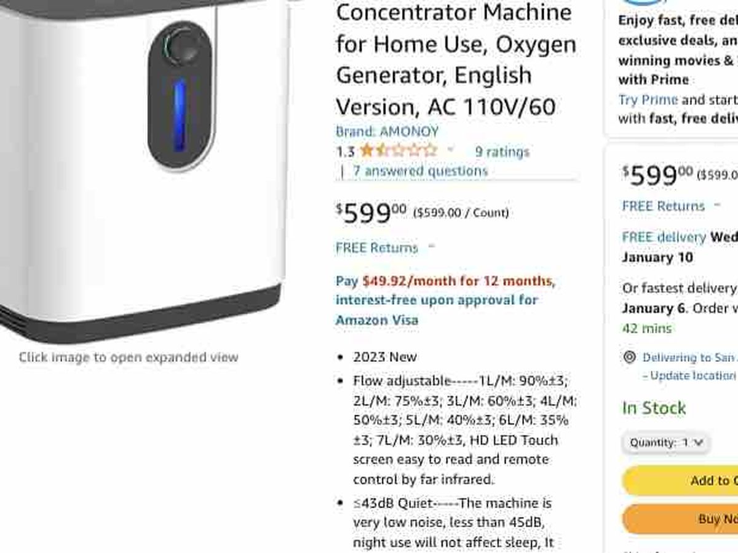Expand FREE Returns arrow below main price
This screenshot has height=553, width=738.
[x=431, y=247]
